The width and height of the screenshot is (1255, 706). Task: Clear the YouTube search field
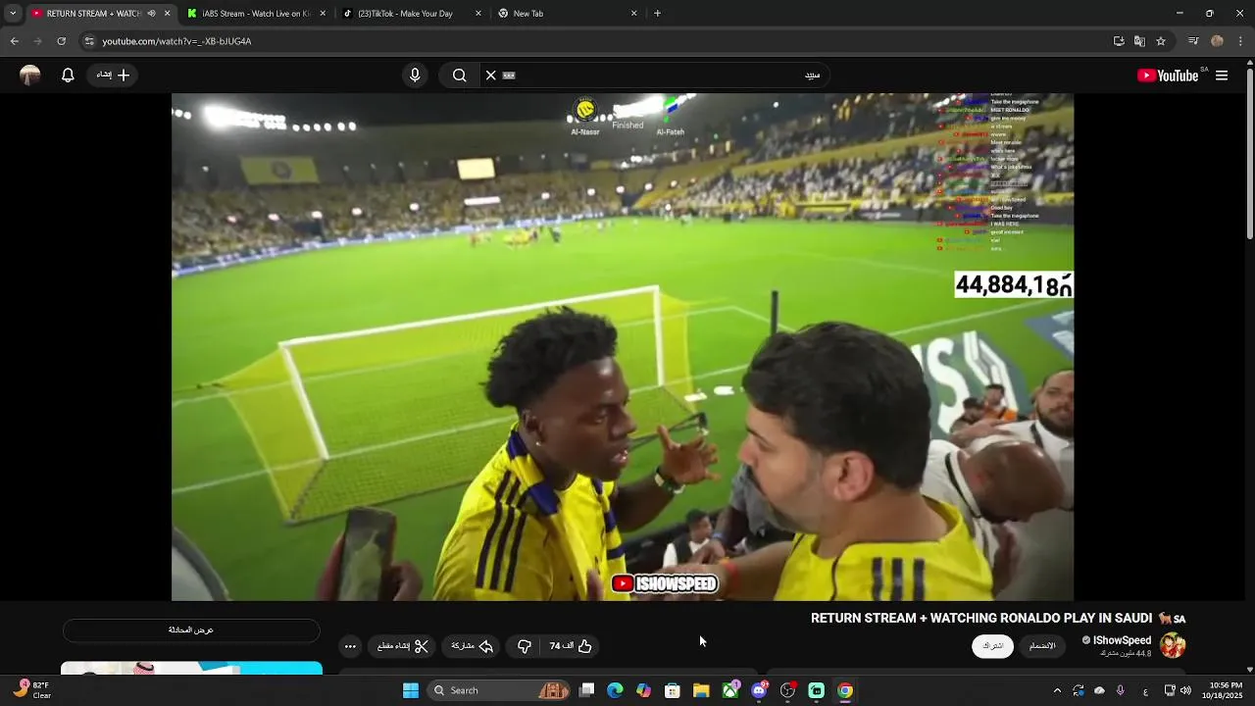[491, 76]
